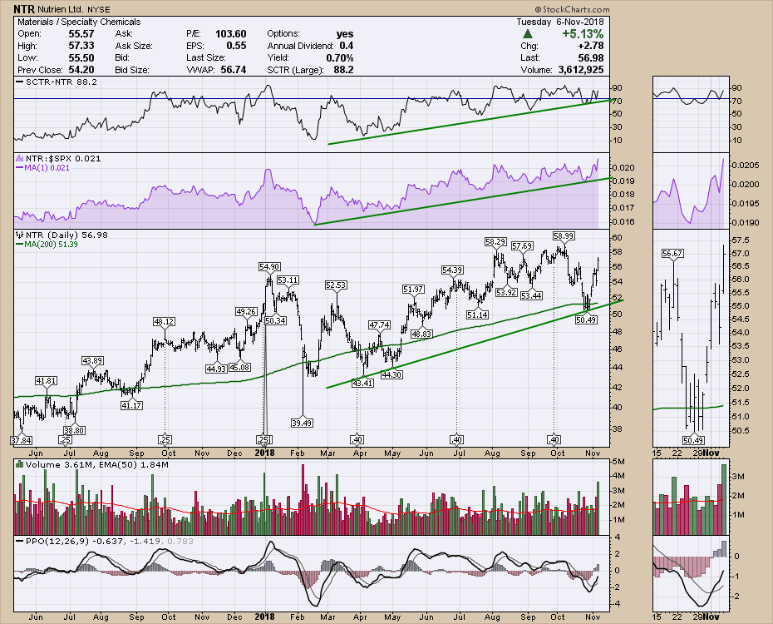Click the 51.14 price label
This screenshot has width=773, height=624.
pos(477,314)
